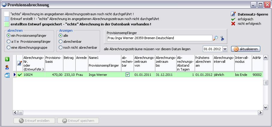The image size is (272, 127).
Task: Click the green checkmark in row 10024
Action: (x=20, y=75)
